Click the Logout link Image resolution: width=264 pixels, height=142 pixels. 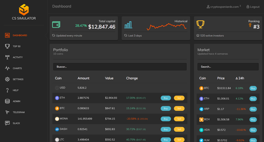click(253, 7)
